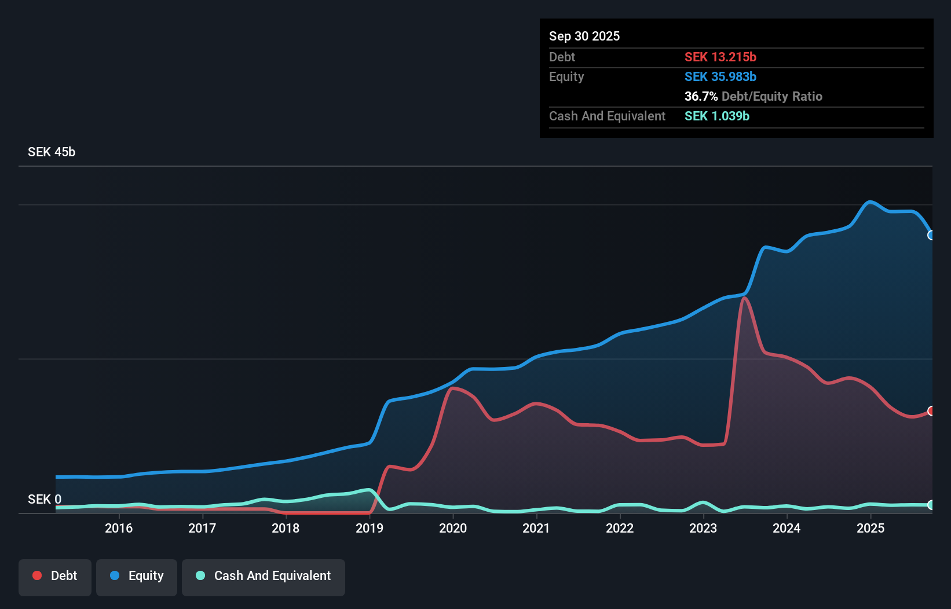This screenshot has height=609, width=951.
Task: Toggle the Cash And Equivalent legend button
Action: click(264, 577)
